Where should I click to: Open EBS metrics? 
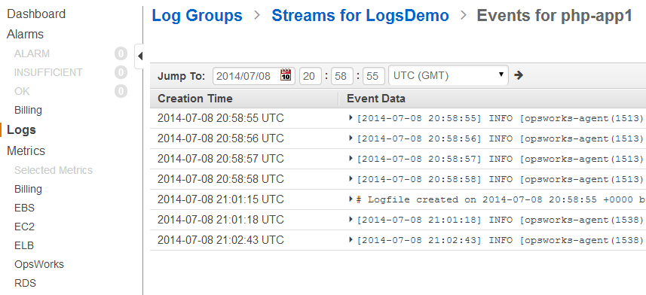click(24, 208)
